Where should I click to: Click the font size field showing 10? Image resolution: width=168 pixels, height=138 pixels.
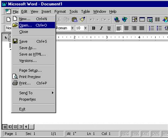[79, 28]
